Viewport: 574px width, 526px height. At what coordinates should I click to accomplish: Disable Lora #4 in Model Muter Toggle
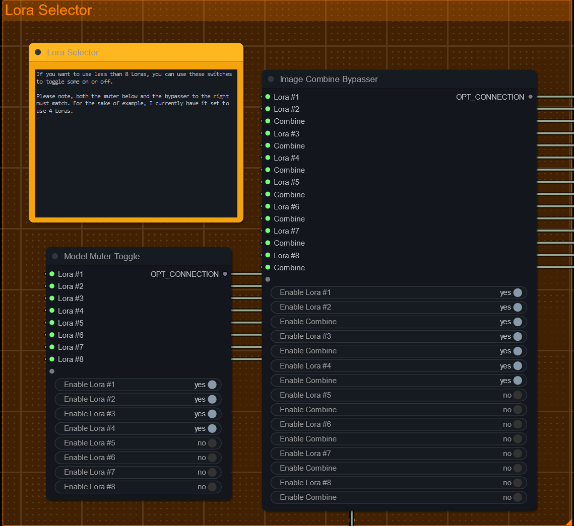click(212, 428)
